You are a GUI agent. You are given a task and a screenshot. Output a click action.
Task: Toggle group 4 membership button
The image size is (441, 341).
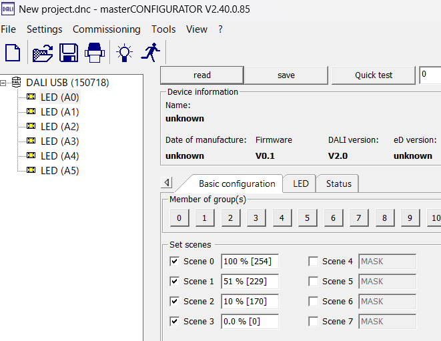click(282, 218)
